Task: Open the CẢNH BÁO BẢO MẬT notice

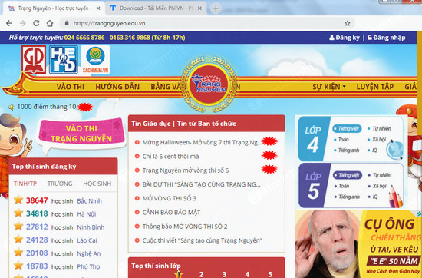Action: 171,212
